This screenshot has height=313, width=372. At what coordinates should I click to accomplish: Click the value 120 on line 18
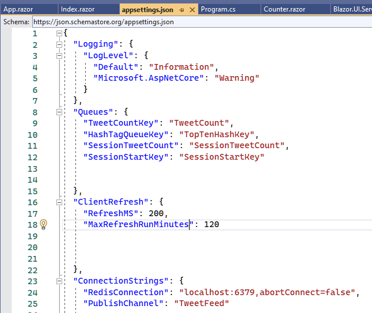click(x=211, y=224)
